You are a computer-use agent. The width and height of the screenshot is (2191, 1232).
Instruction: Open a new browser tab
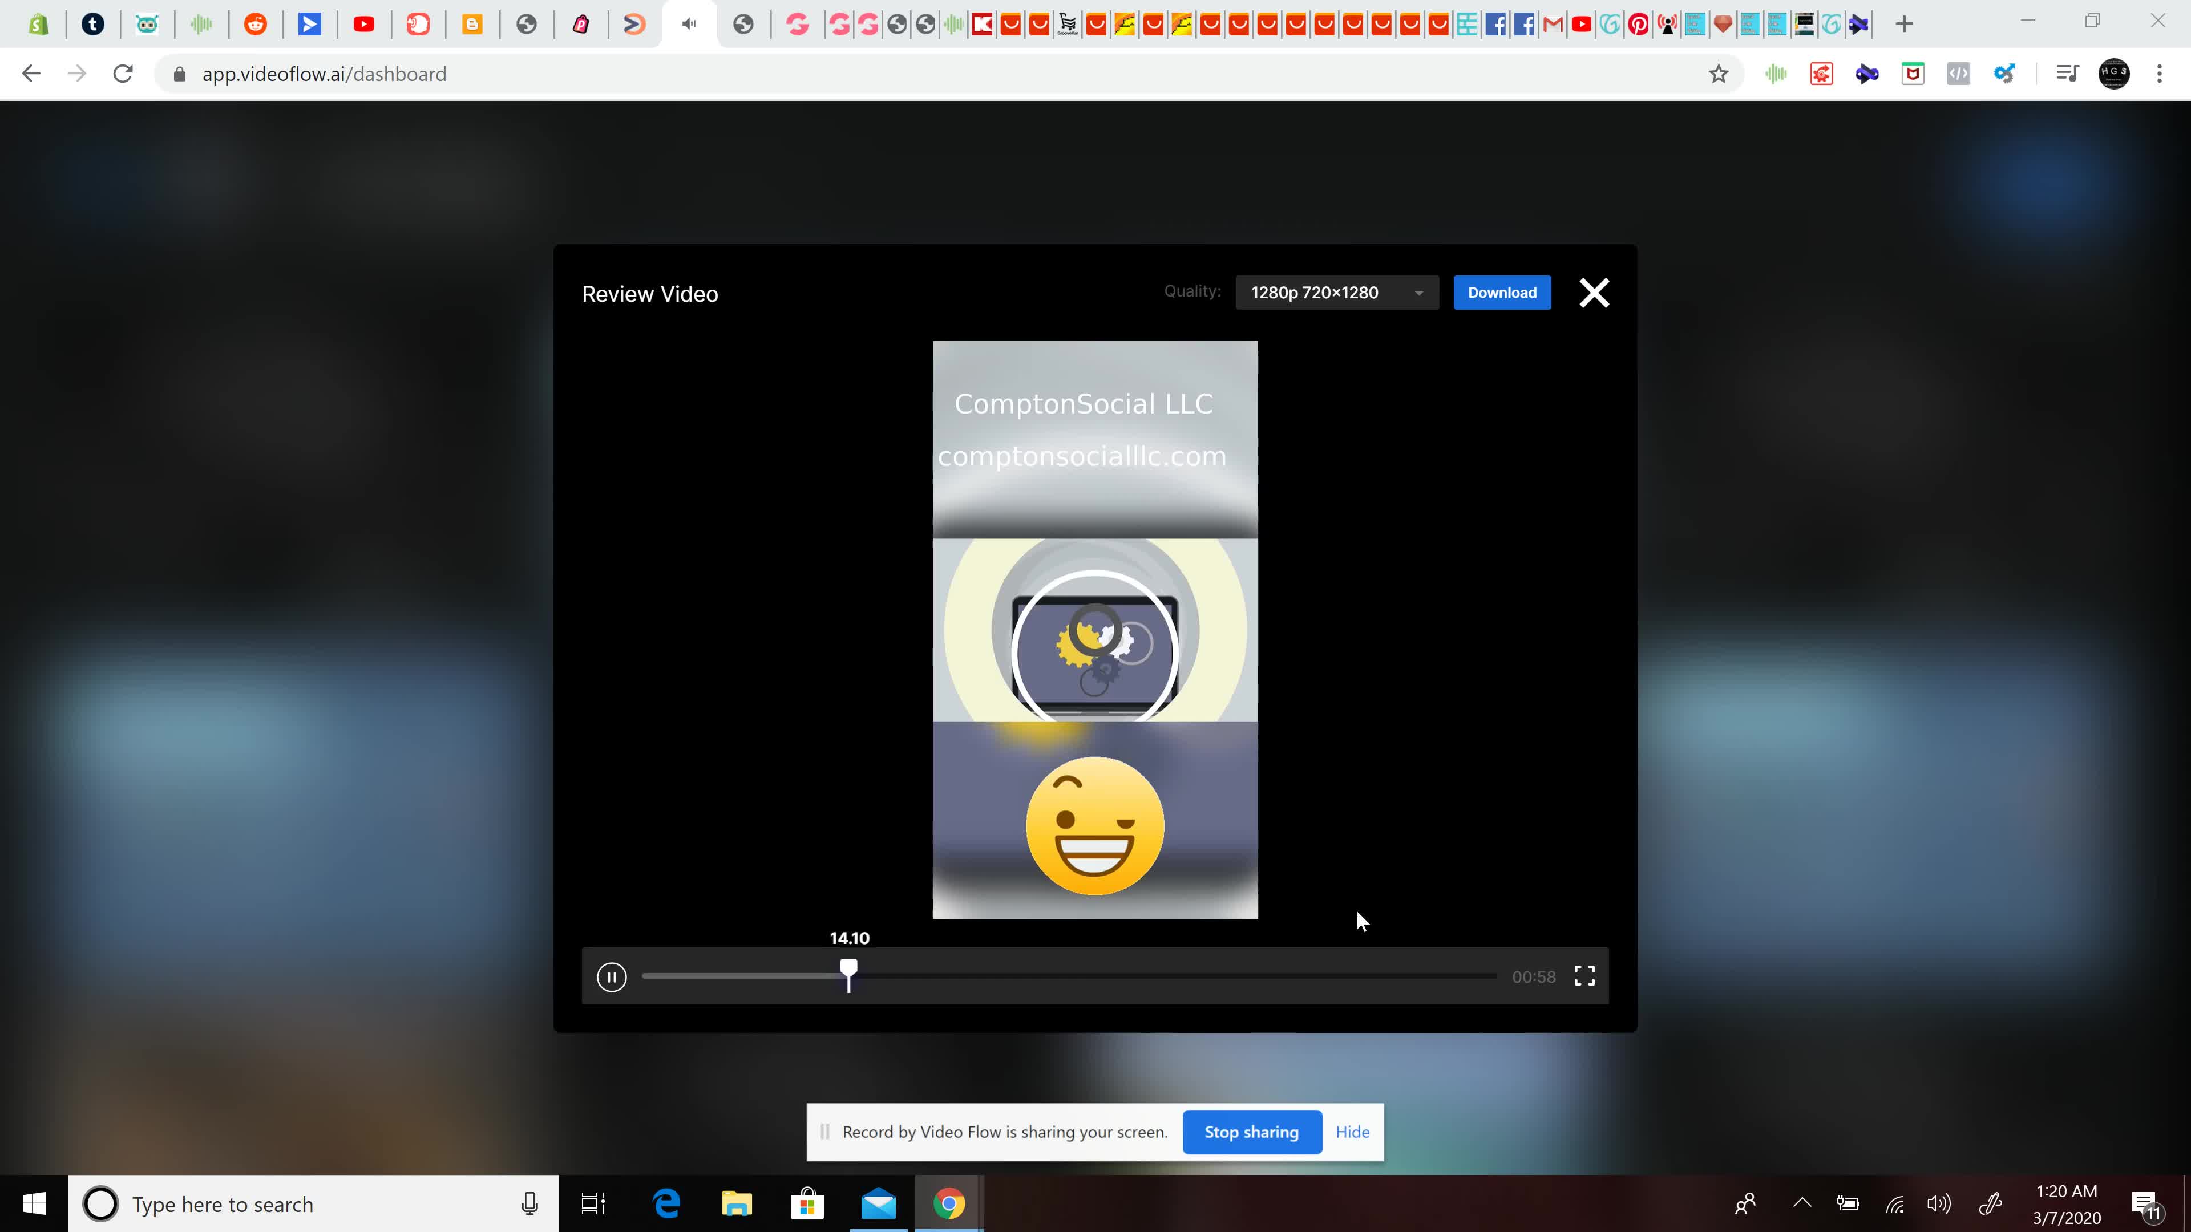(x=1905, y=24)
